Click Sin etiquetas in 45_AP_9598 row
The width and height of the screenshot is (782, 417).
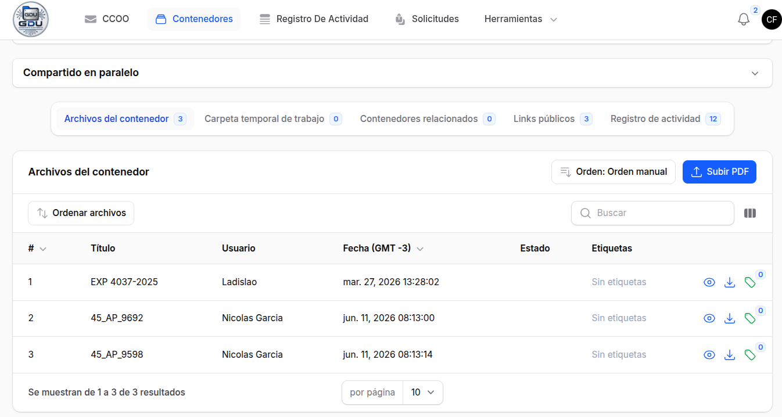(x=619, y=355)
